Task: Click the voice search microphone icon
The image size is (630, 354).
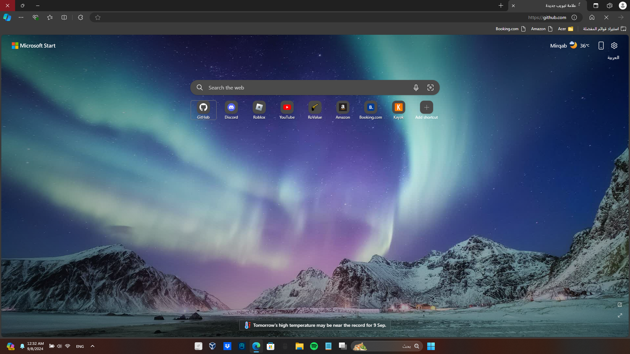Action: [x=416, y=88]
